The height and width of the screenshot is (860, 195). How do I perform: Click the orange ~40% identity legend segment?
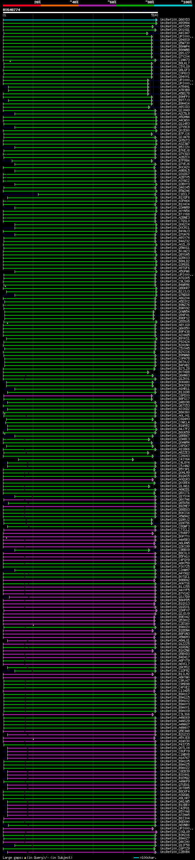pyautogui.click(x=60, y=5)
